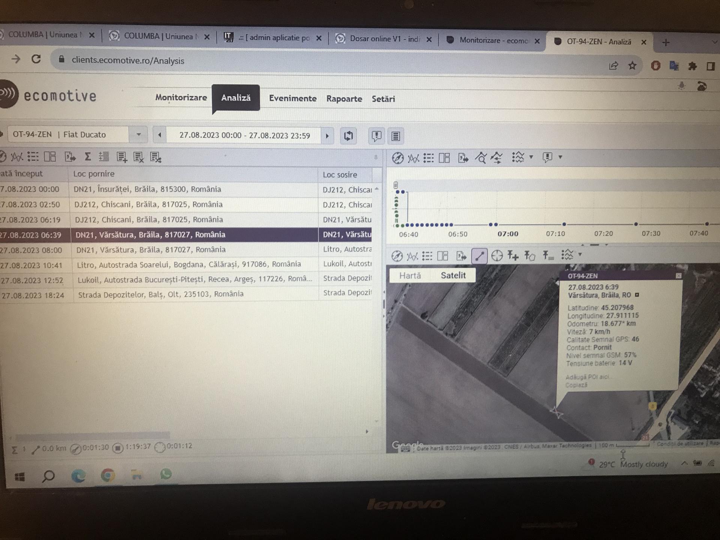Image resolution: width=720 pixels, height=540 pixels.
Task: Switch map to Satelit view
Action: [x=453, y=276]
